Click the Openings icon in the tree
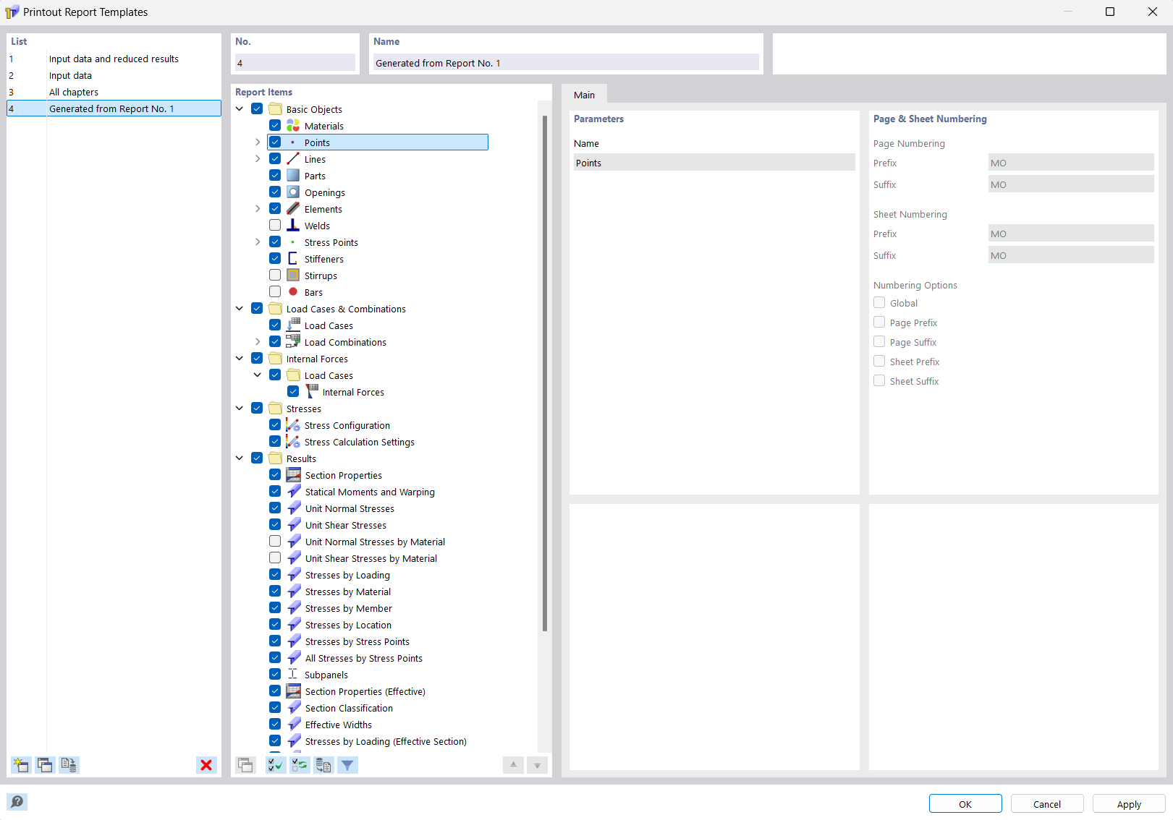 [x=293, y=192]
